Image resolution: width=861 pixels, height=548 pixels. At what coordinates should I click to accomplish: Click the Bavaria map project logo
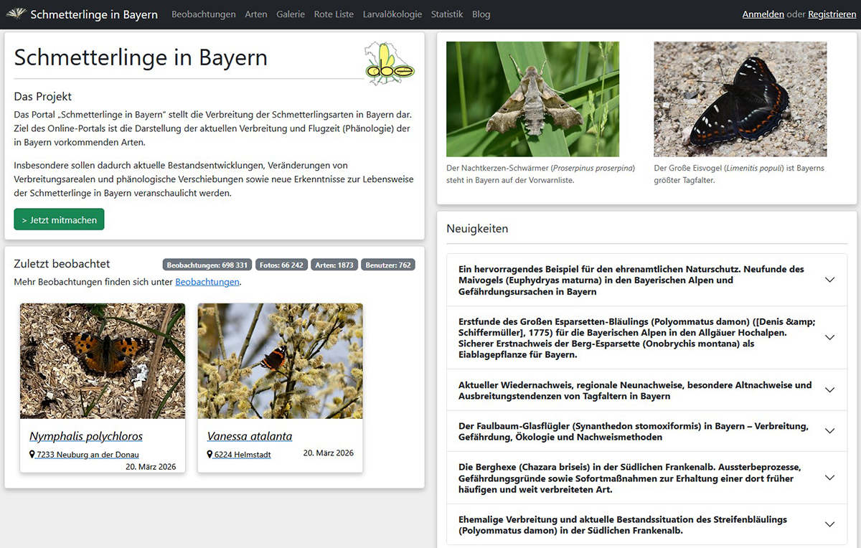(x=390, y=63)
